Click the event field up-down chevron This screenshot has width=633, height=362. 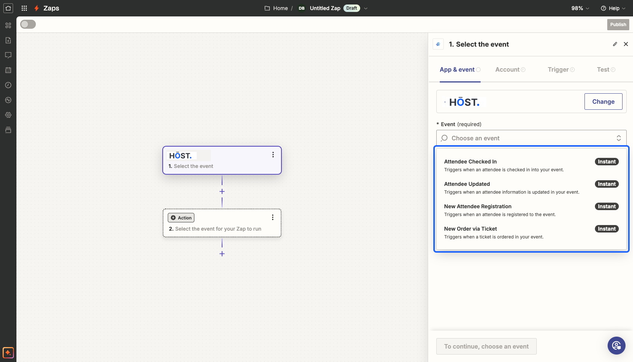coord(619,138)
